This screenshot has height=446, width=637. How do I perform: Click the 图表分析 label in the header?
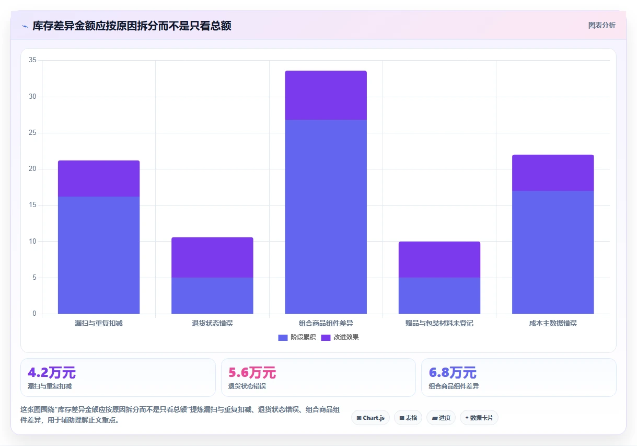601,25
